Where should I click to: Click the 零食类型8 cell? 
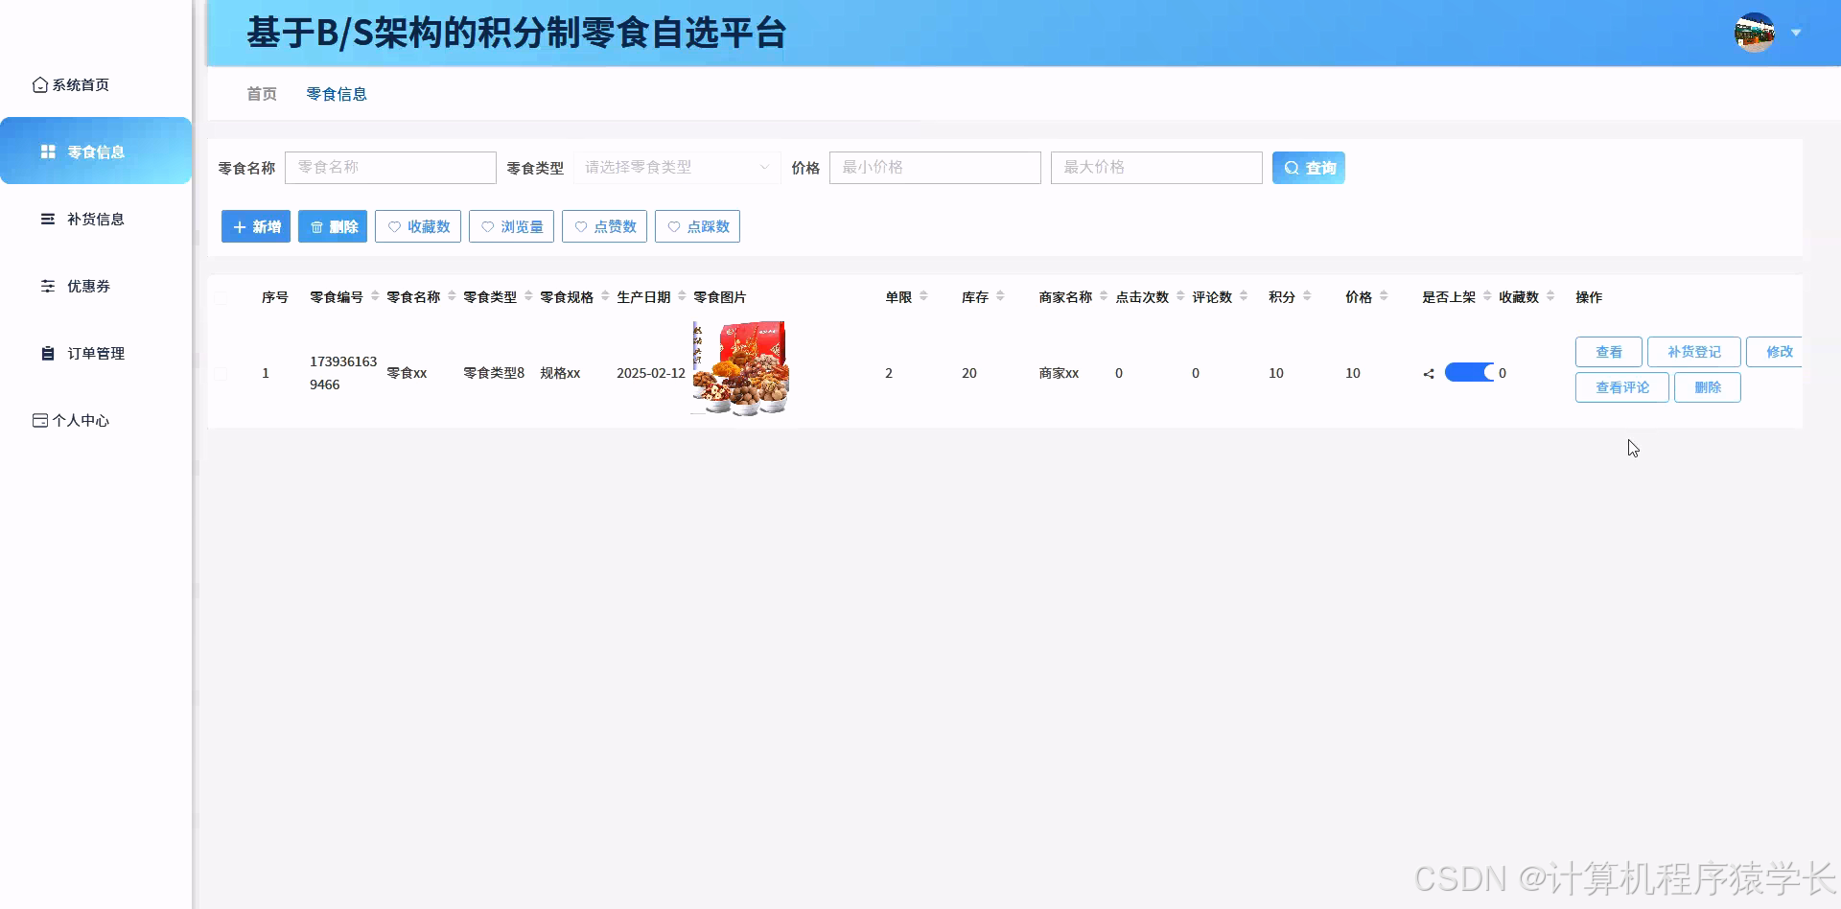(494, 373)
